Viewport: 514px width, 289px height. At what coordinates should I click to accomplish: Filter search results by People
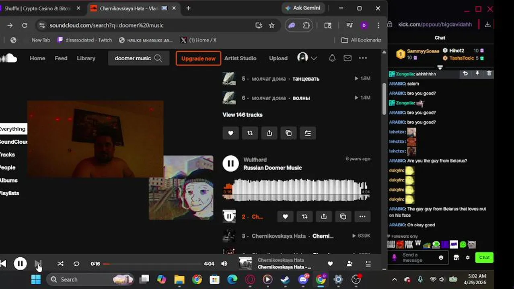pos(8,167)
